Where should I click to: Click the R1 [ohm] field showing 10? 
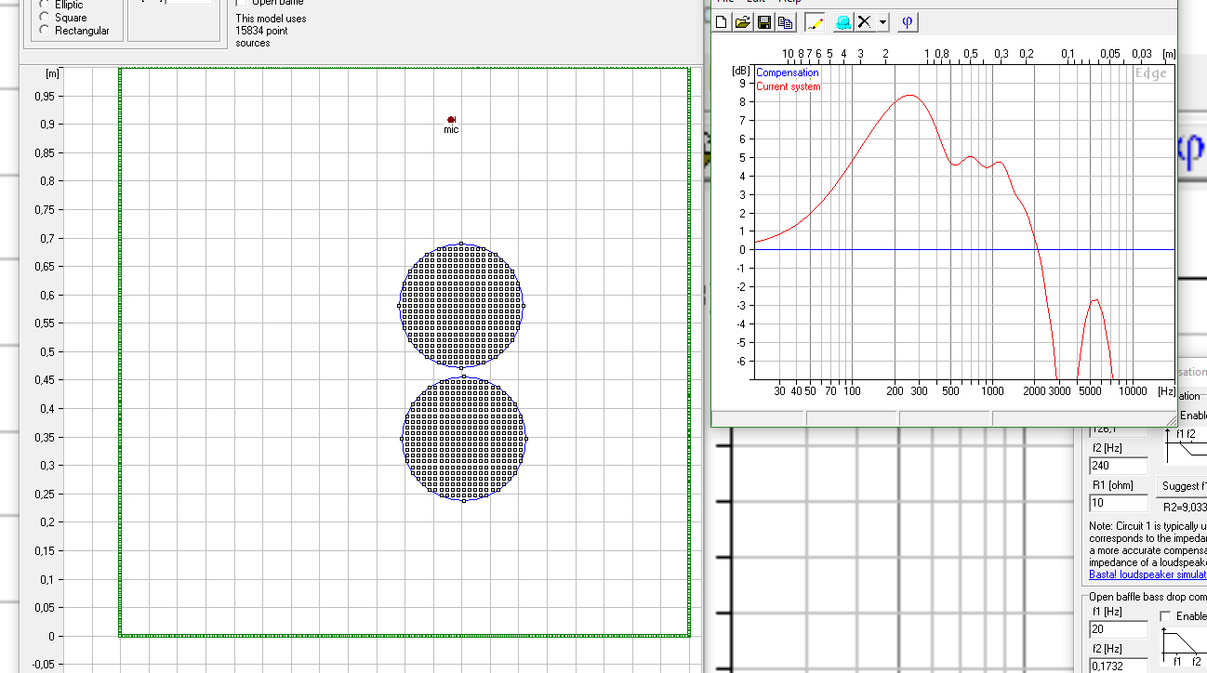click(x=1119, y=503)
